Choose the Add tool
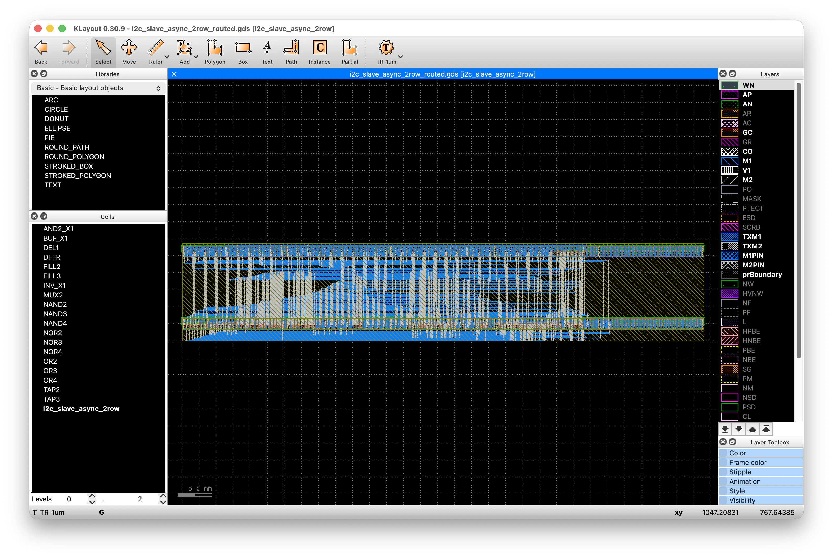 tap(184, 52)
